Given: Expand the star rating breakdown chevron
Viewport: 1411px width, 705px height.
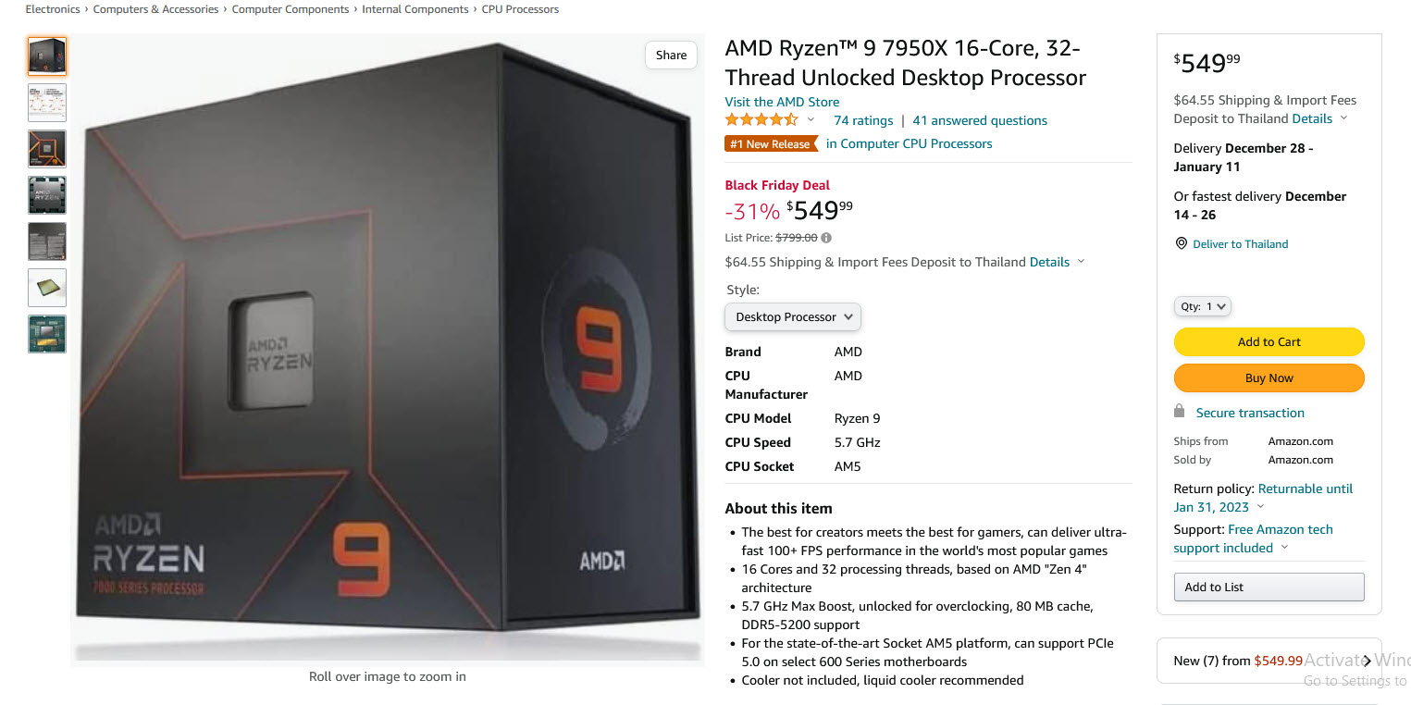Looking at the screenshot, I should tap(811, 119).
